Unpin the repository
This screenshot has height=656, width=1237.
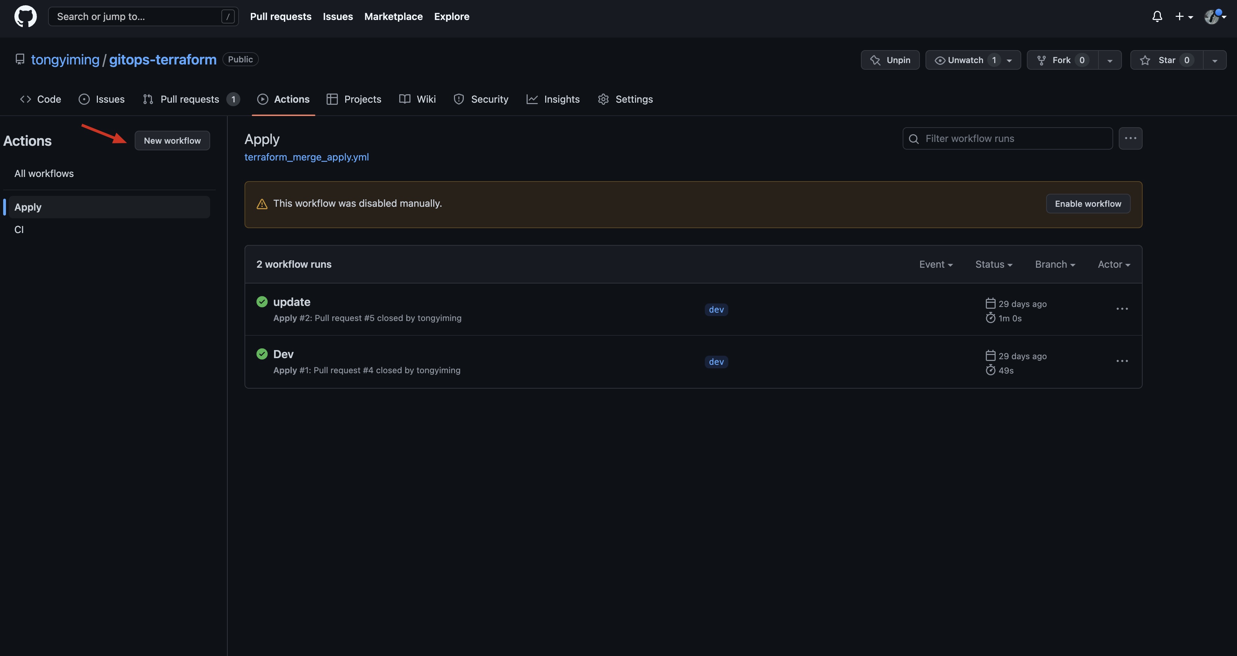click(x=890, y=60)
